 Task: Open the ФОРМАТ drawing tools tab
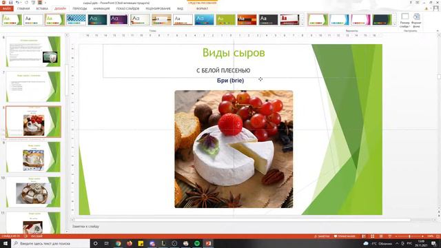202,9
